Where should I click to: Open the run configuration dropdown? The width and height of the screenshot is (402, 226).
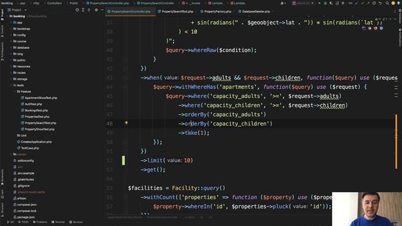tap(303, 3)
